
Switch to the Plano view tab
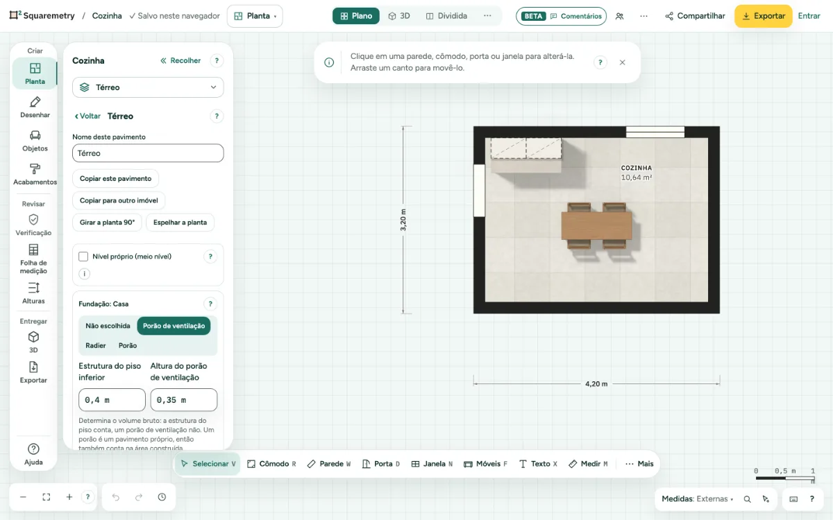tap(356, 16)
